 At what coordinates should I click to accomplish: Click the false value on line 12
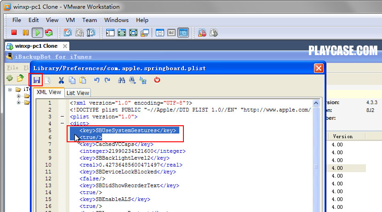[92, 179]
